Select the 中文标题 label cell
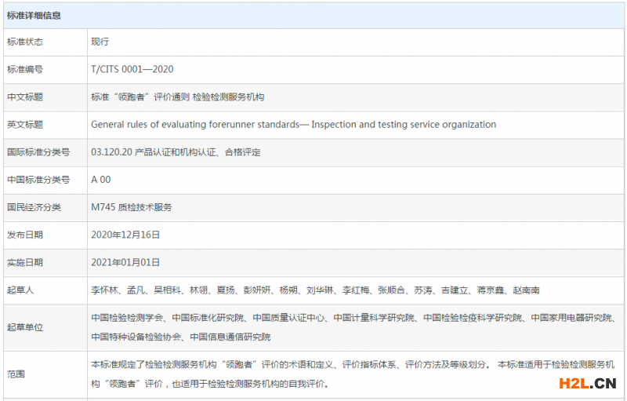627x401 pixels. click(x=45, y=97)
